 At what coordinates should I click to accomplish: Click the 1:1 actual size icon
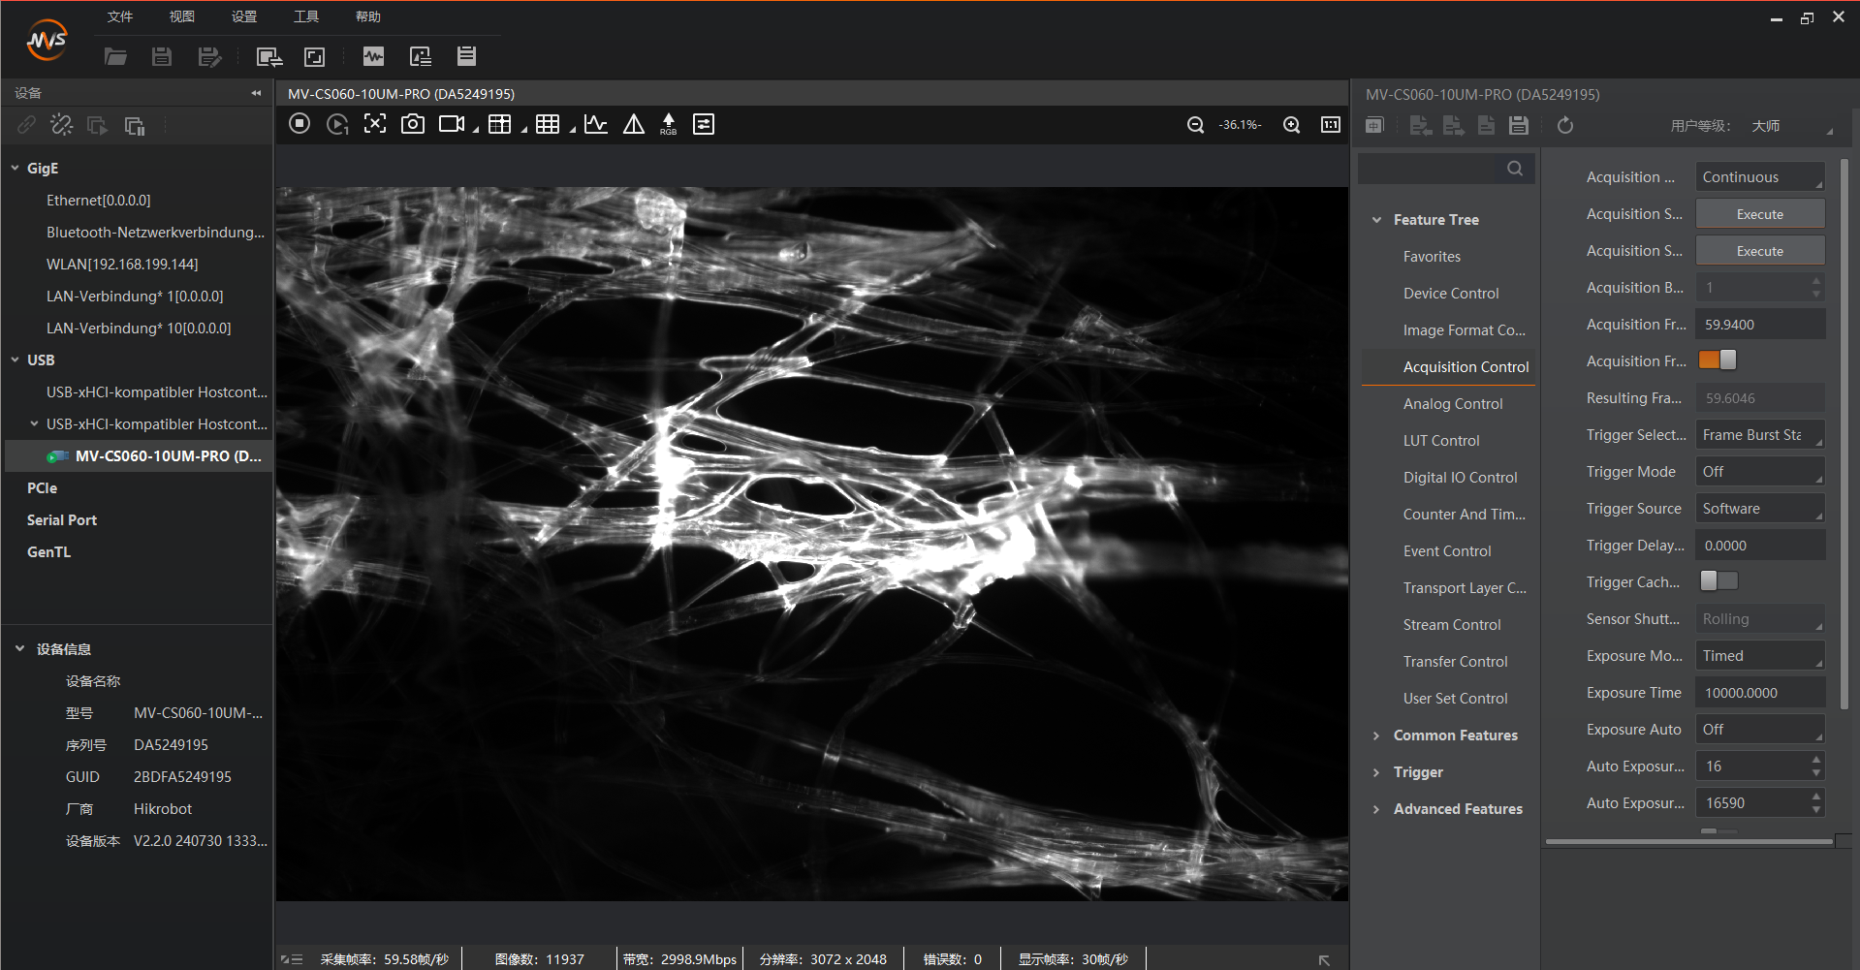click(1331, 125)
